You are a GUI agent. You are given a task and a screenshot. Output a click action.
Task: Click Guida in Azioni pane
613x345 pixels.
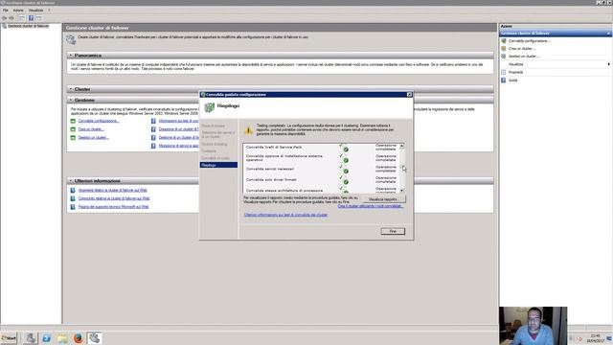coord(513,80)
